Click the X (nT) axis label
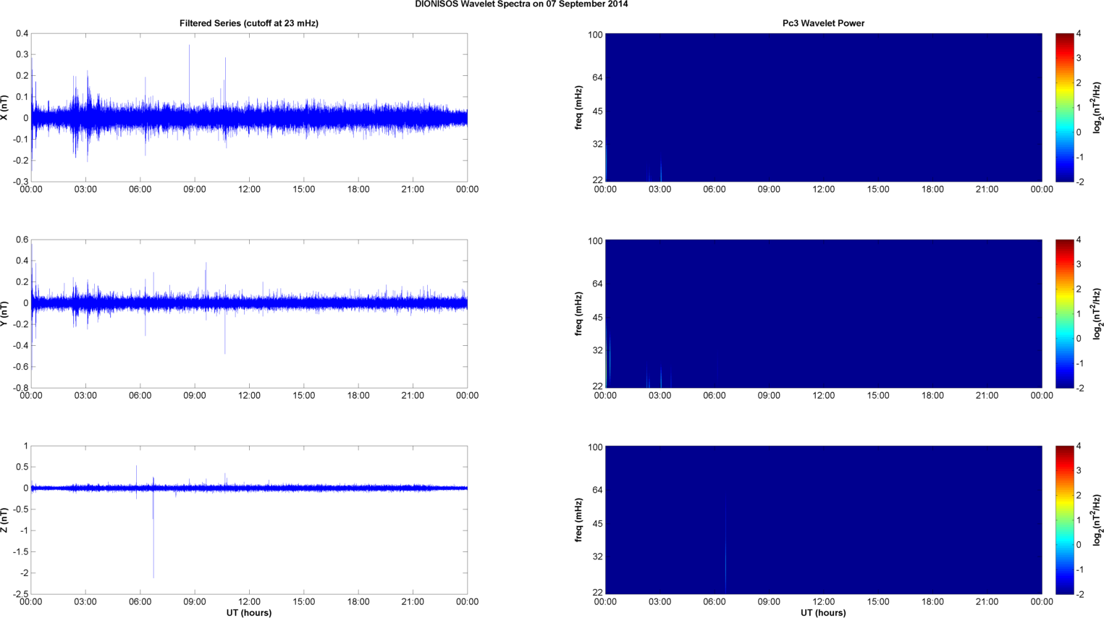The height and width of the screenshot is (618, 1104). pos(4,108)
